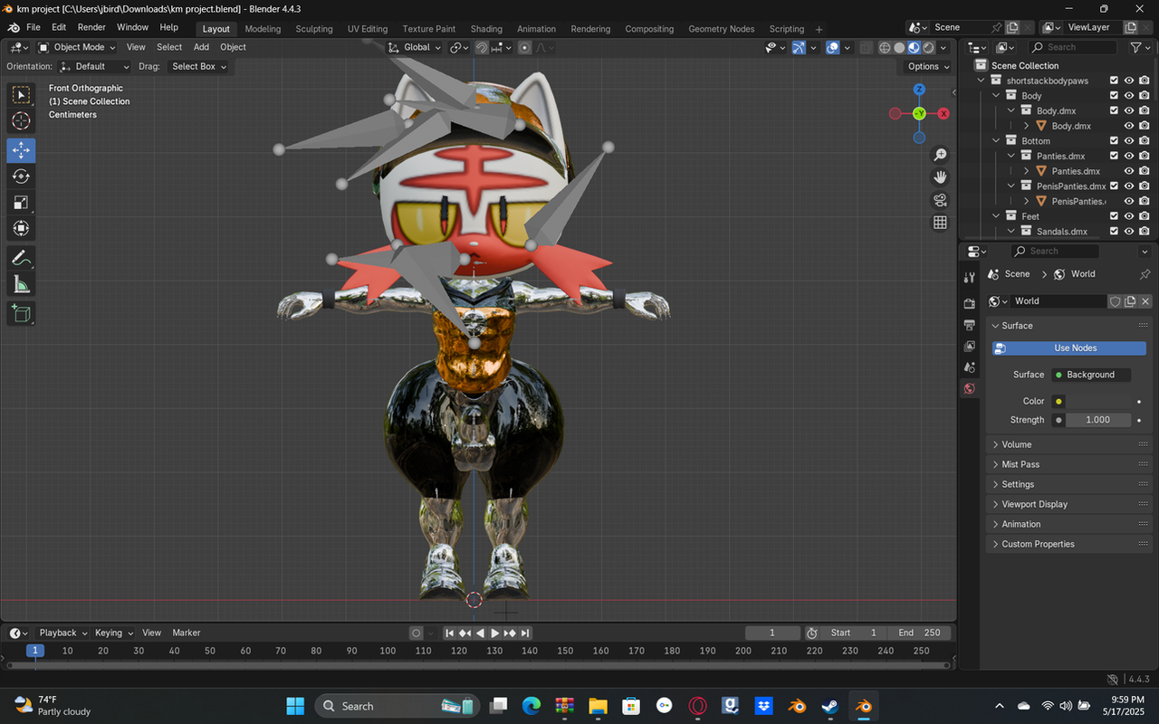Viewport: 1159px width, 724px height.
Task: Click the green Y axis gizmo ball
Action: pyautogui.click(x=919, y=113)
